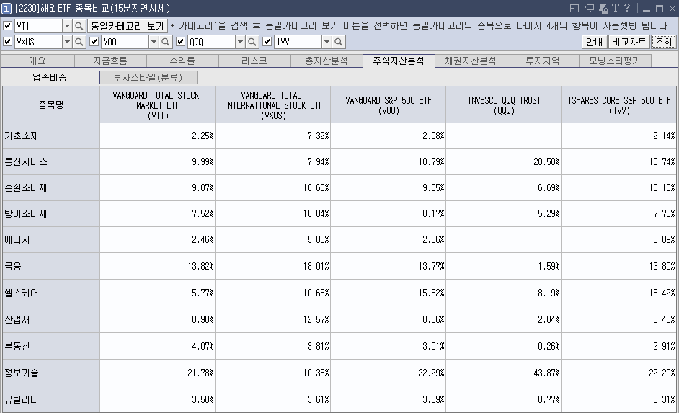Click the screen layout icon in the title bar
This screenshot has height=413, width=679.
[x=574, y=8]
